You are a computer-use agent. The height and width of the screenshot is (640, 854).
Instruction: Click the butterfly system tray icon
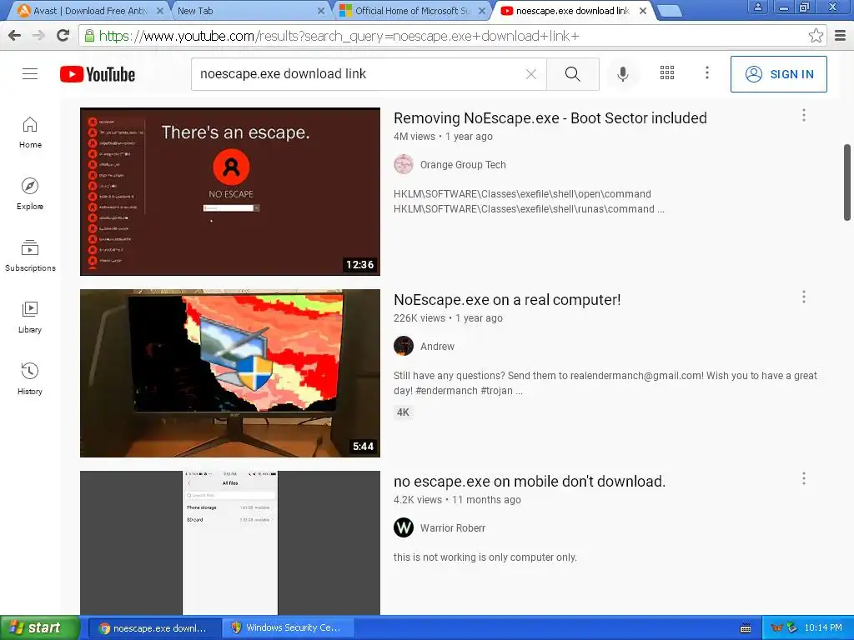click(776, 628)
